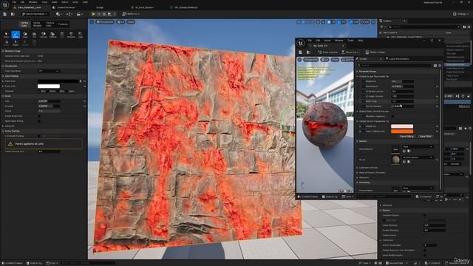The width and height of the screenshot is (473, 266).
Task: Switch to Texture Color tab
Action: [50, 24]
